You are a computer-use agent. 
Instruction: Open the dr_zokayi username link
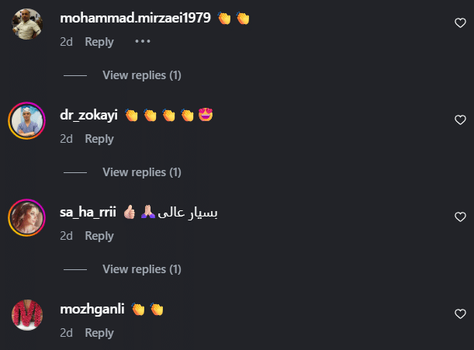(88, 115)
